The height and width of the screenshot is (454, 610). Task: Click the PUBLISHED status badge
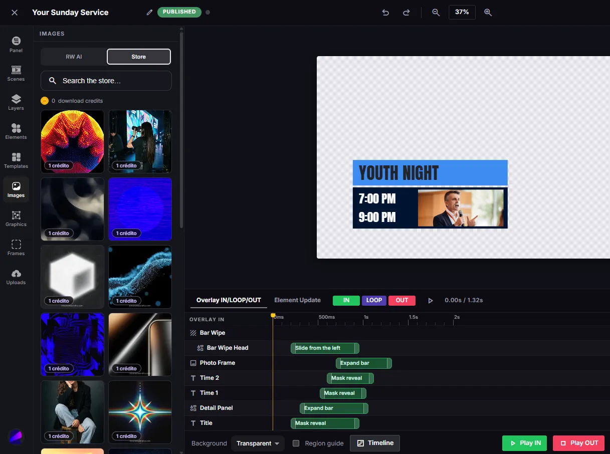click(179, 12)
